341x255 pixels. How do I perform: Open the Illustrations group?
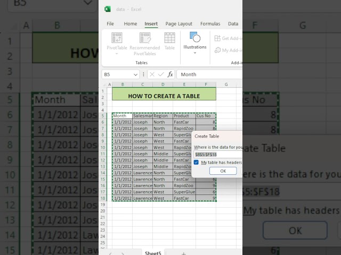point(195,43)
